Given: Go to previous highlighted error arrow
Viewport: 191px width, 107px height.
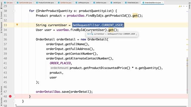Looking at the screenshot, I should pyautogui.click(x=184, y=6).
